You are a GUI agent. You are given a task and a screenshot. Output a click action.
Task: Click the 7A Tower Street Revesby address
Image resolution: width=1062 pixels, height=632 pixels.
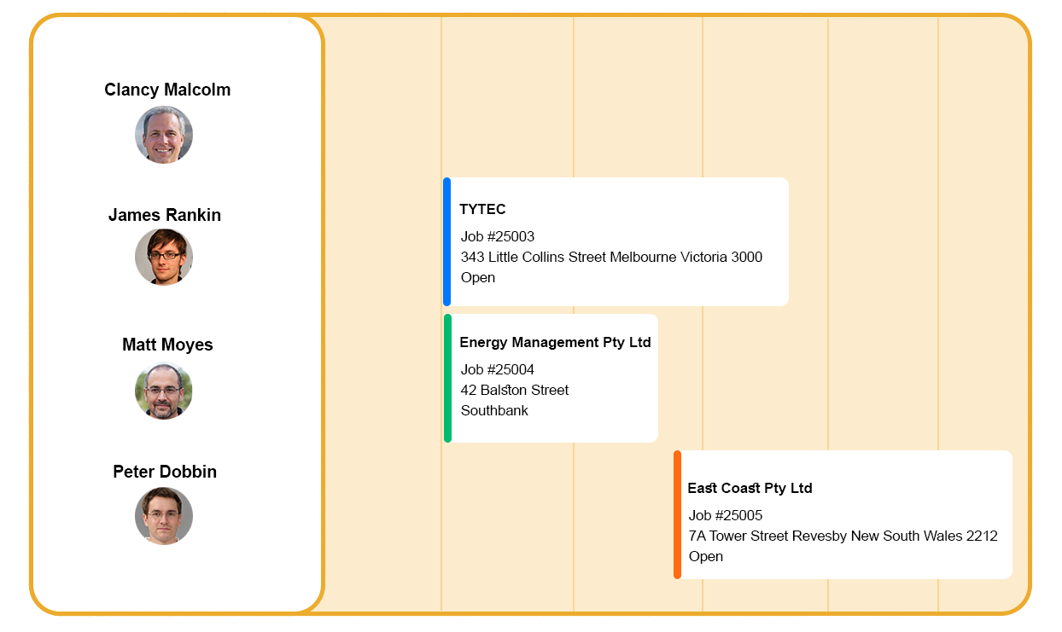pos(843,536)
